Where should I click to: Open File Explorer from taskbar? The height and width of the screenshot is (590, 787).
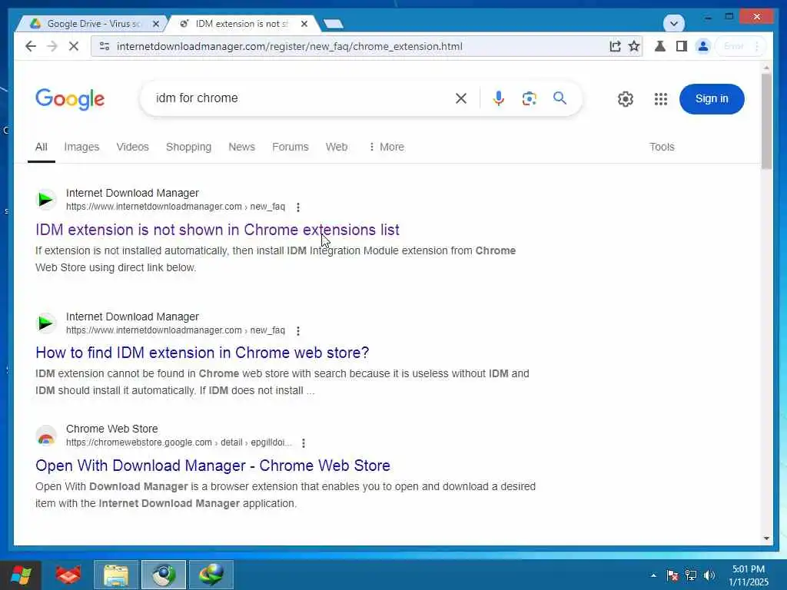point(116,575)
